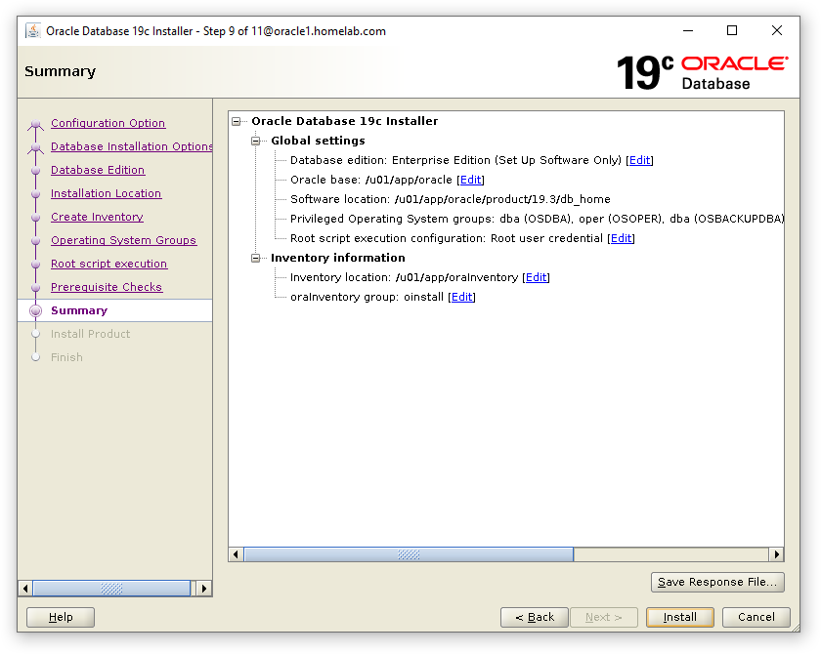Click the summary pane horizontal scrollbar thumb
This screenshot has width=821, height=654.
409,554
